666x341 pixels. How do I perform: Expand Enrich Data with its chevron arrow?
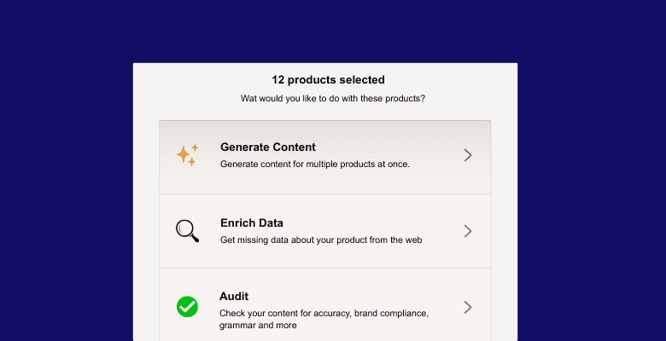click(x=468, y=231)
